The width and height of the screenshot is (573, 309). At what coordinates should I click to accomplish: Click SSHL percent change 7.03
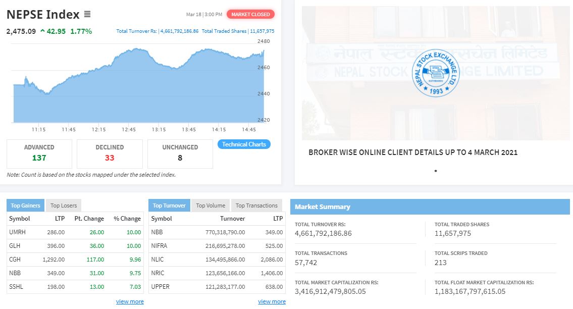135,287
